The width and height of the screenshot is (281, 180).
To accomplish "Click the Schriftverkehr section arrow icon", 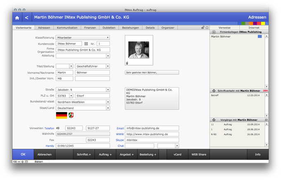I will coord(214,91).
